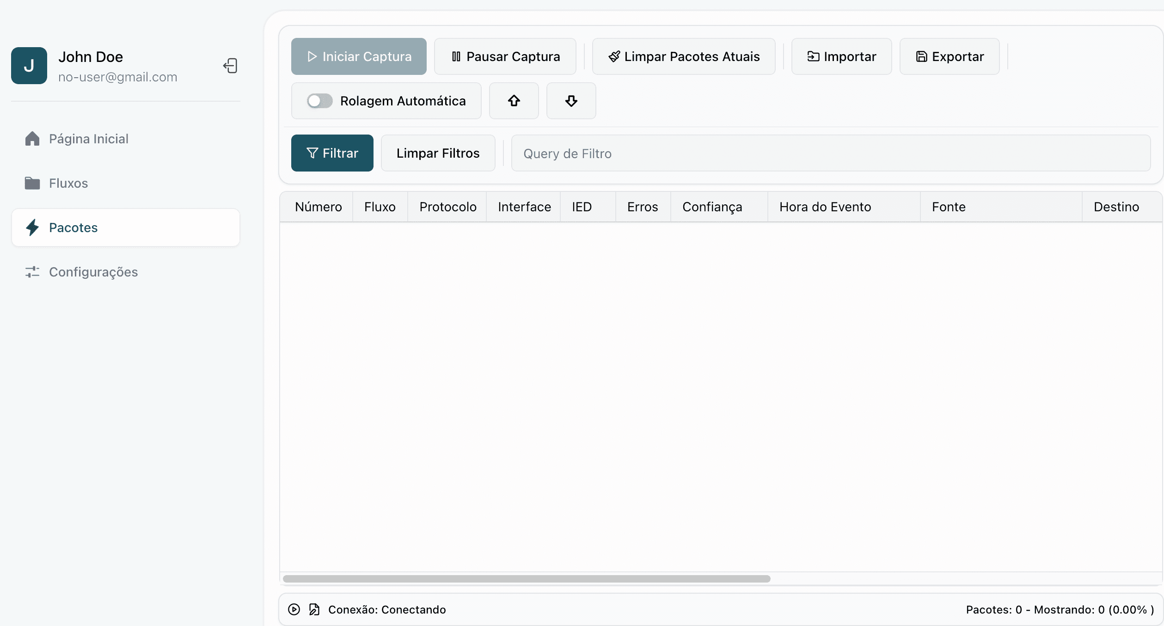The width and height of the screenshot is (1164, 626).
Task: Select the Pacotes sidebar item
Action: [x=126, y=227]
